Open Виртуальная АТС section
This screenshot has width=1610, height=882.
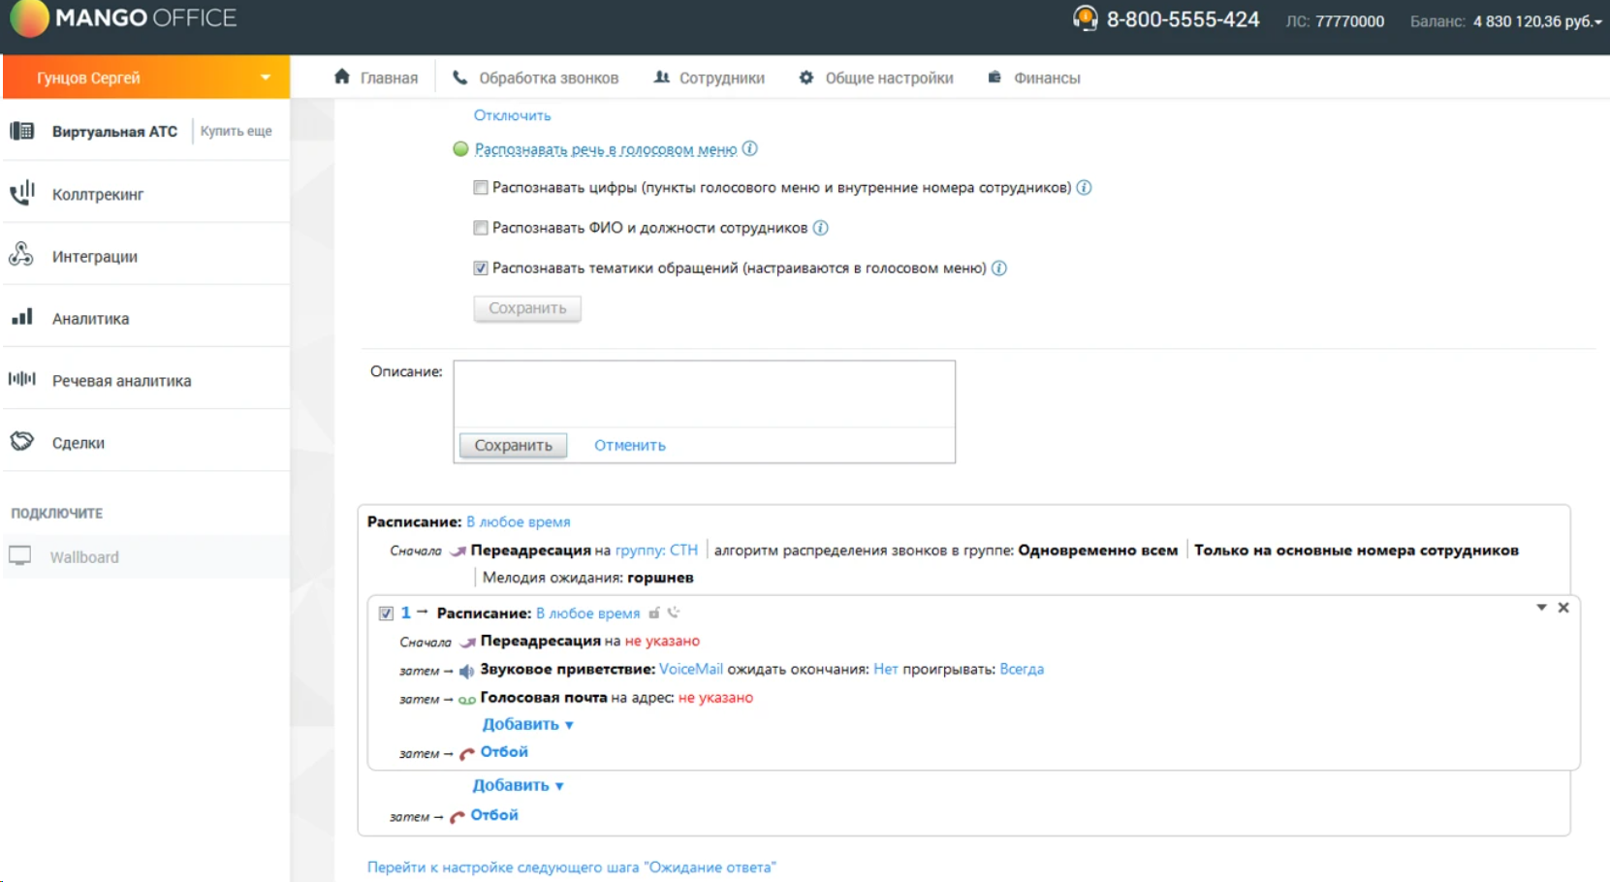point(114,132)
